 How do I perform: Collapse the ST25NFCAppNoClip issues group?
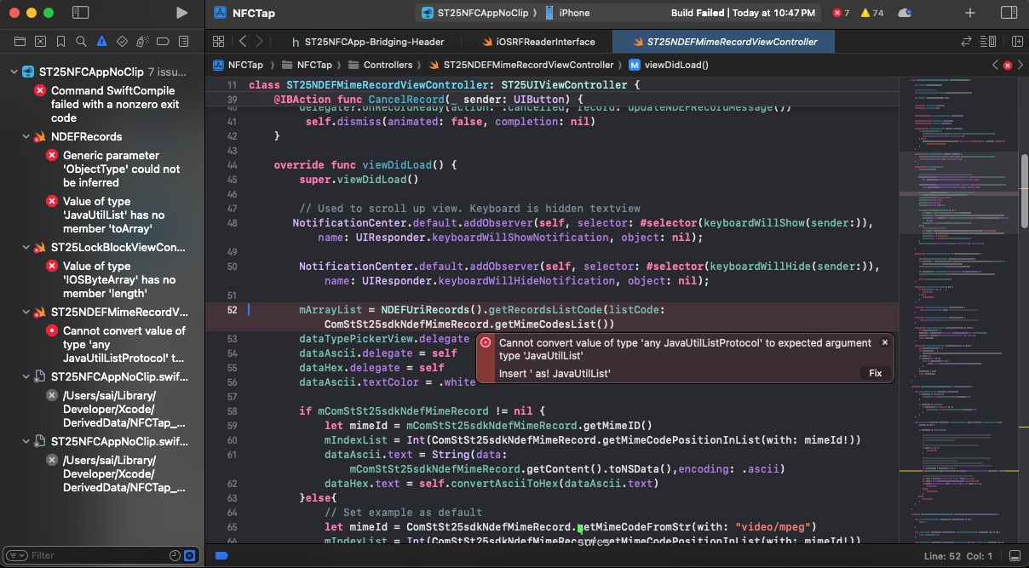[14, 72]
